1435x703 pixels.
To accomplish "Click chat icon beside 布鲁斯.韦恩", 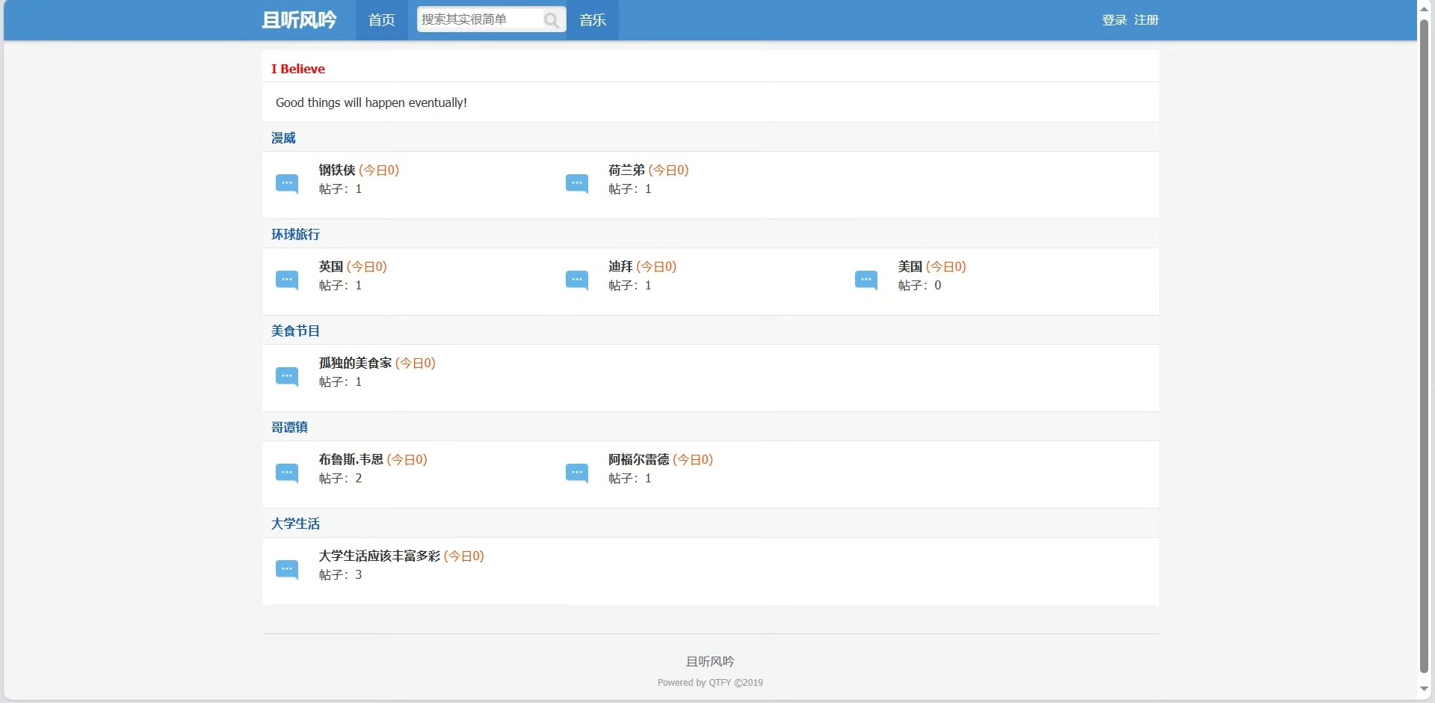I will [x=287, y=473].
